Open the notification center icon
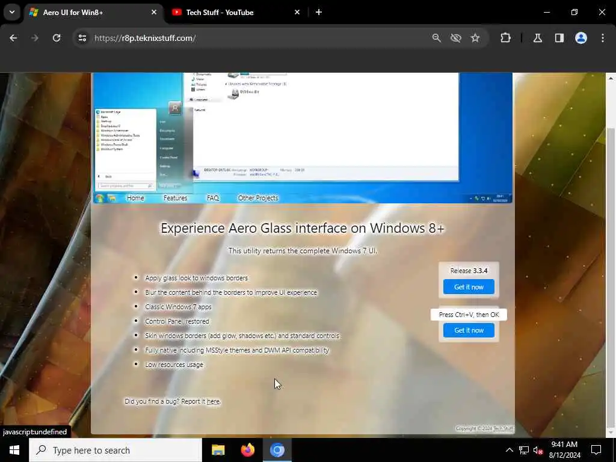This screenshot has width=616, height=462. [x=596, y=450]
